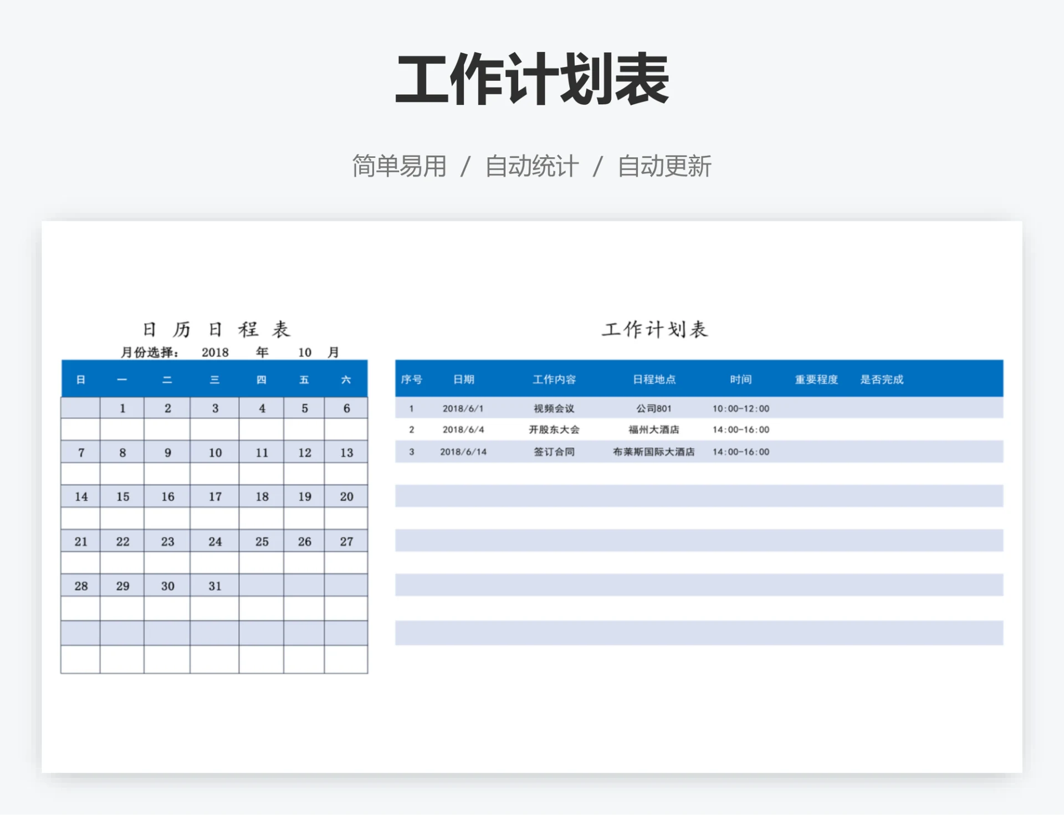Click the date cell showing 2018/6/14

pos(464,452)
